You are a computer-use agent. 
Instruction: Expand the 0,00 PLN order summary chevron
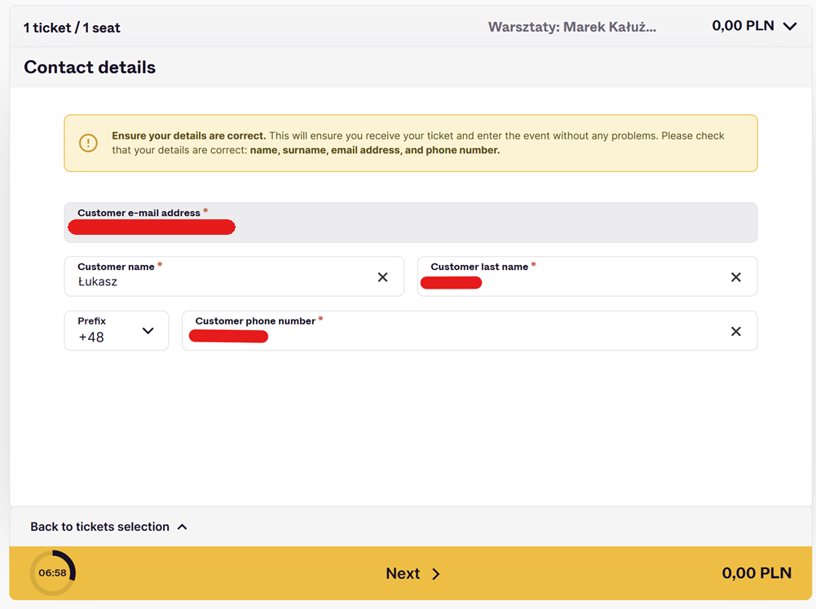(790, 27)
